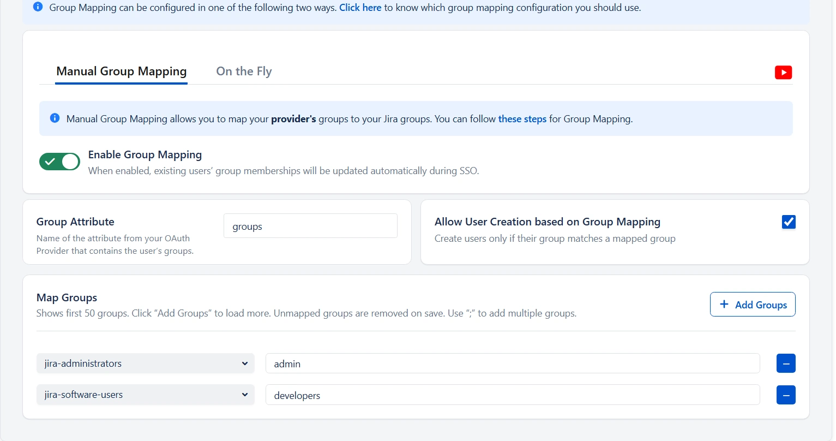Click the plus icon inside Add Groups button
Viewport: 836px width, 441px height.
click(x=724, y=304)
